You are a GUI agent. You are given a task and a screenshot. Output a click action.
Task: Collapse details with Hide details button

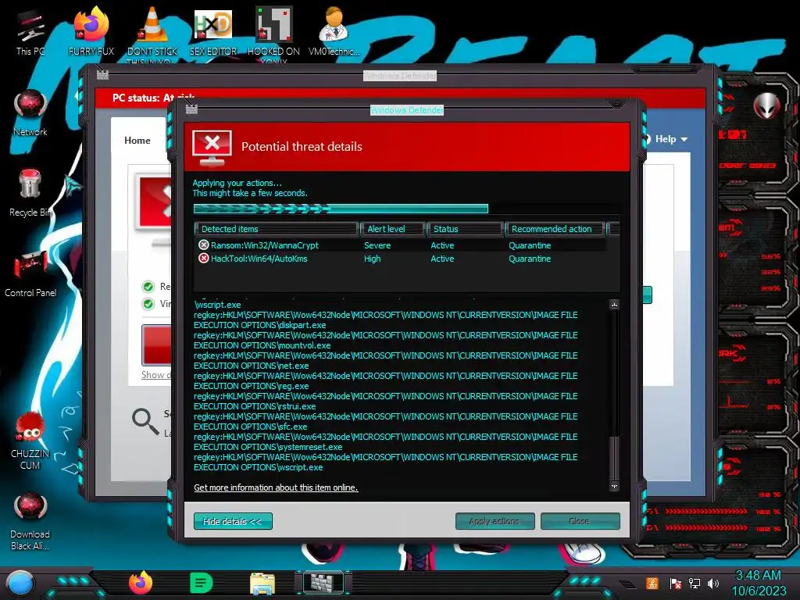tap(233, 521)
